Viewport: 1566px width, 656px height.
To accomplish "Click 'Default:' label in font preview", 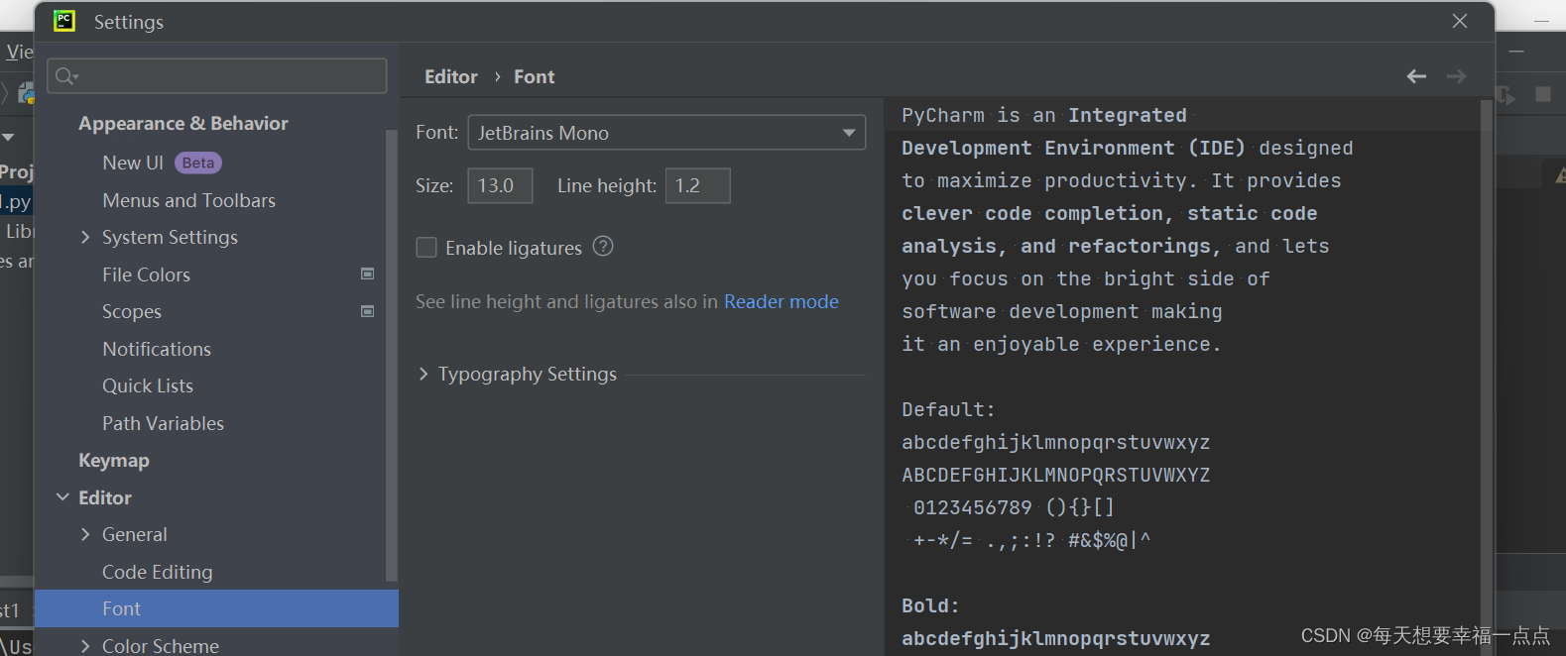I will [x=948, y=409].
